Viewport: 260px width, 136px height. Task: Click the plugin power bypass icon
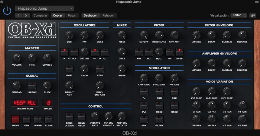click(x=7, y=11)
